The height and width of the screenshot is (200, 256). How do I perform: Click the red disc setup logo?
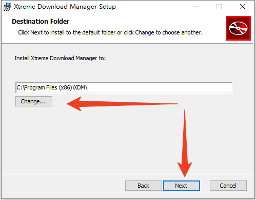point(238,28)
